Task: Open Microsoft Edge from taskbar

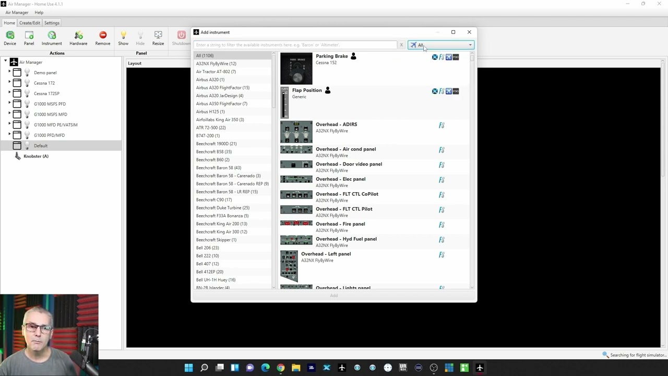Action: tap(266, 368)
